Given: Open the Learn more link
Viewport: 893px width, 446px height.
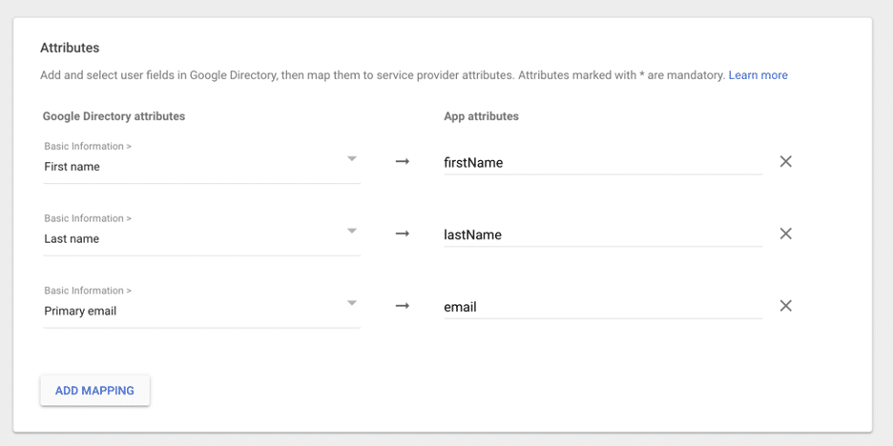Looking at the screenshot, I should coord(758,75).
